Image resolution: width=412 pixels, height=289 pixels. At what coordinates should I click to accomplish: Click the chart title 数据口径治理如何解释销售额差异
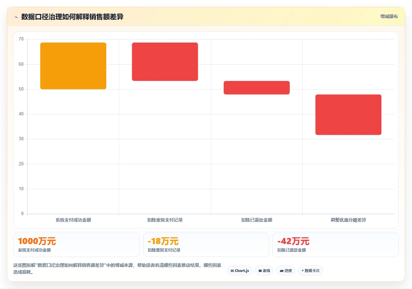coord(72,17)
